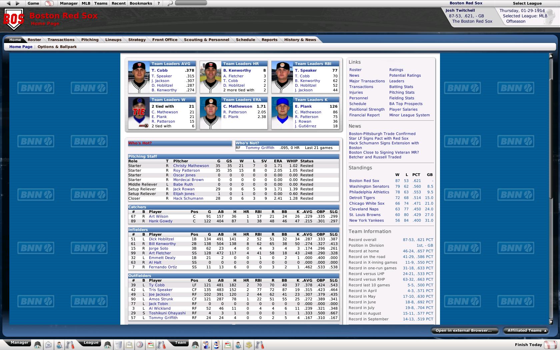The image size is (560, 350).
Task: Open New York Yankees standings link
Action: click(x=366, y=220)
